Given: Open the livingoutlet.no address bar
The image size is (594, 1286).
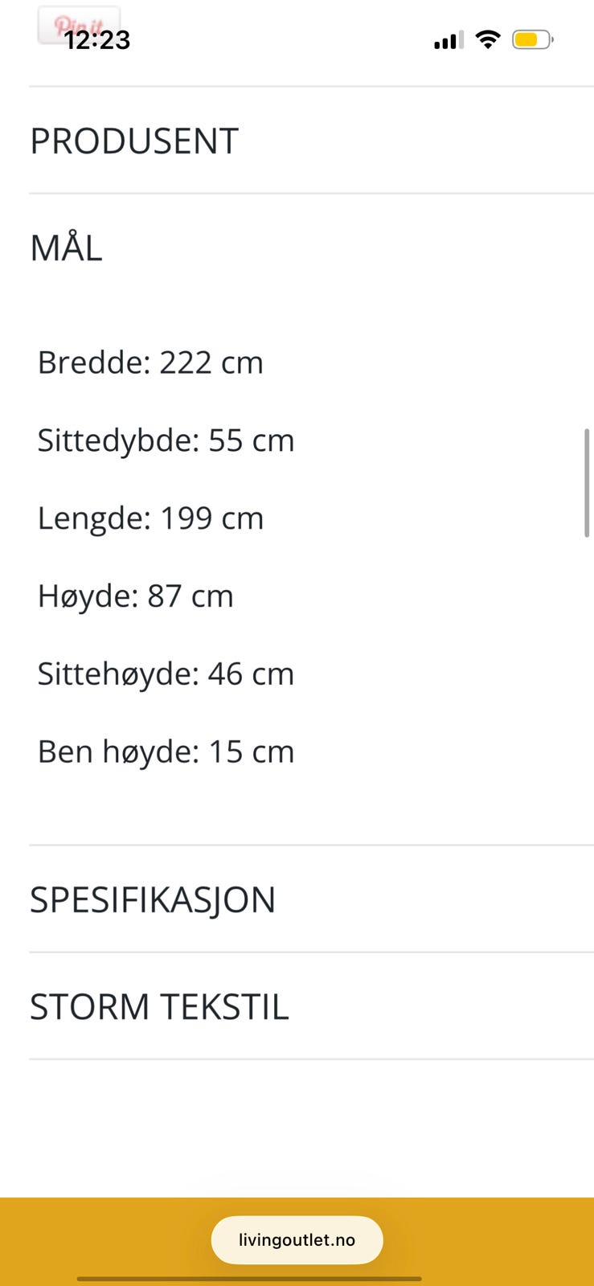Looking at the screenshot, I should click(x=297, y=1239).
